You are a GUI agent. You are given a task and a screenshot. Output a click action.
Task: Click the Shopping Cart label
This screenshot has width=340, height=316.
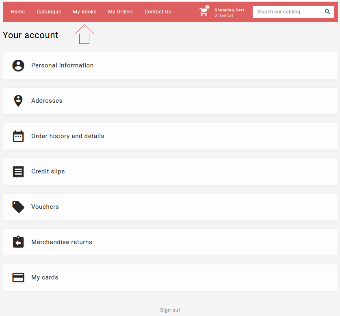point(229,10)
